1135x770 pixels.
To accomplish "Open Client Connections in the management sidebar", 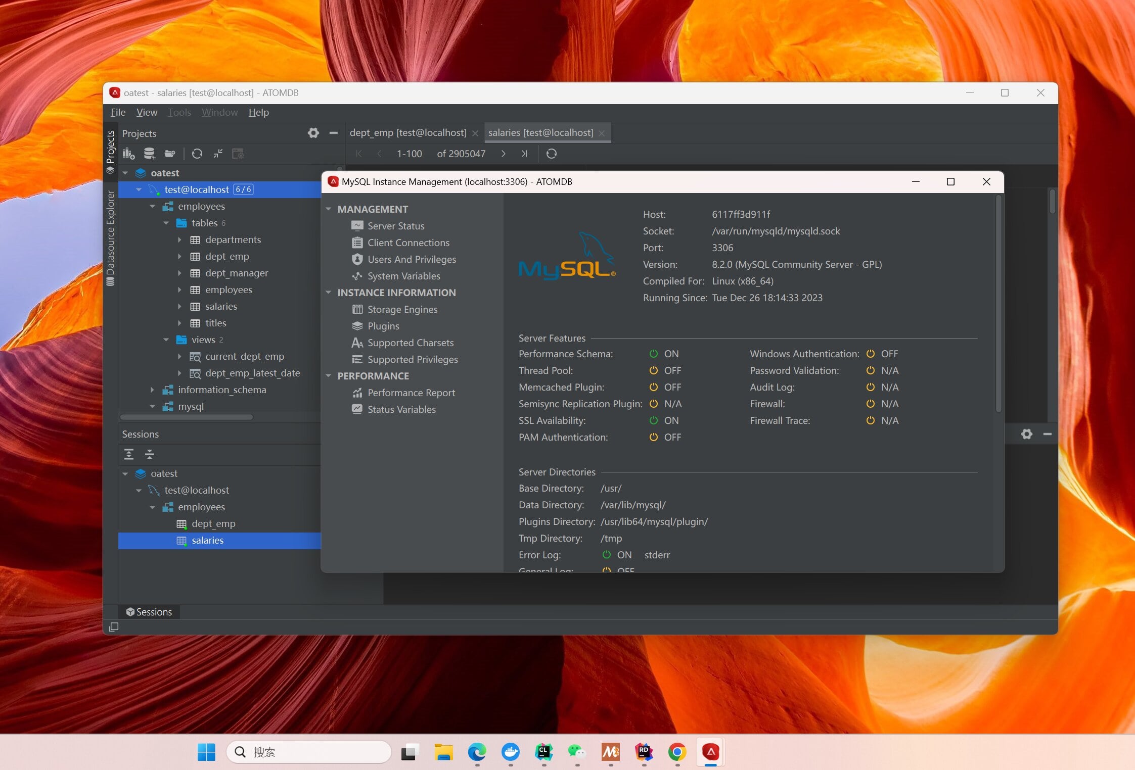I will click(408, 243).
